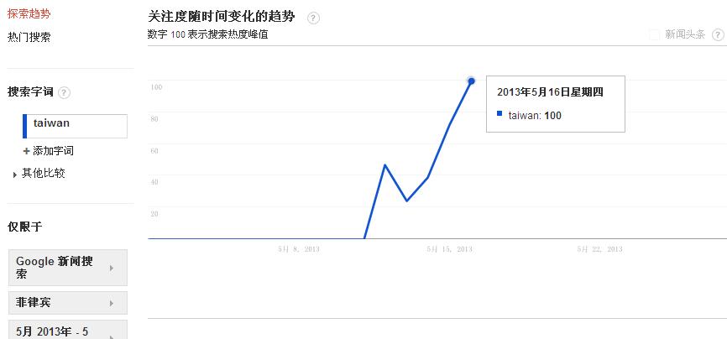Open the 5月 2013年 date range dropdown
Viewport: 727px width, 339px height.
pyautogui.click(x=67, y=329)
